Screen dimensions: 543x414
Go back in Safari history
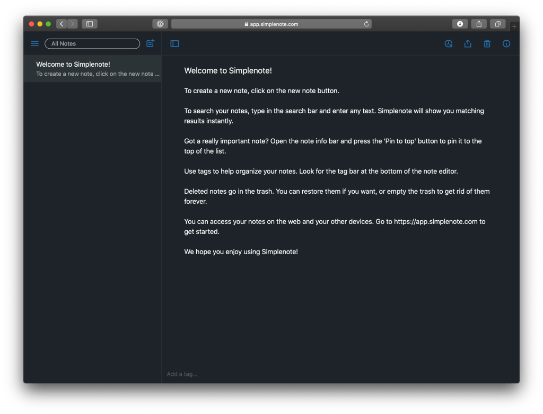point(62,24)
